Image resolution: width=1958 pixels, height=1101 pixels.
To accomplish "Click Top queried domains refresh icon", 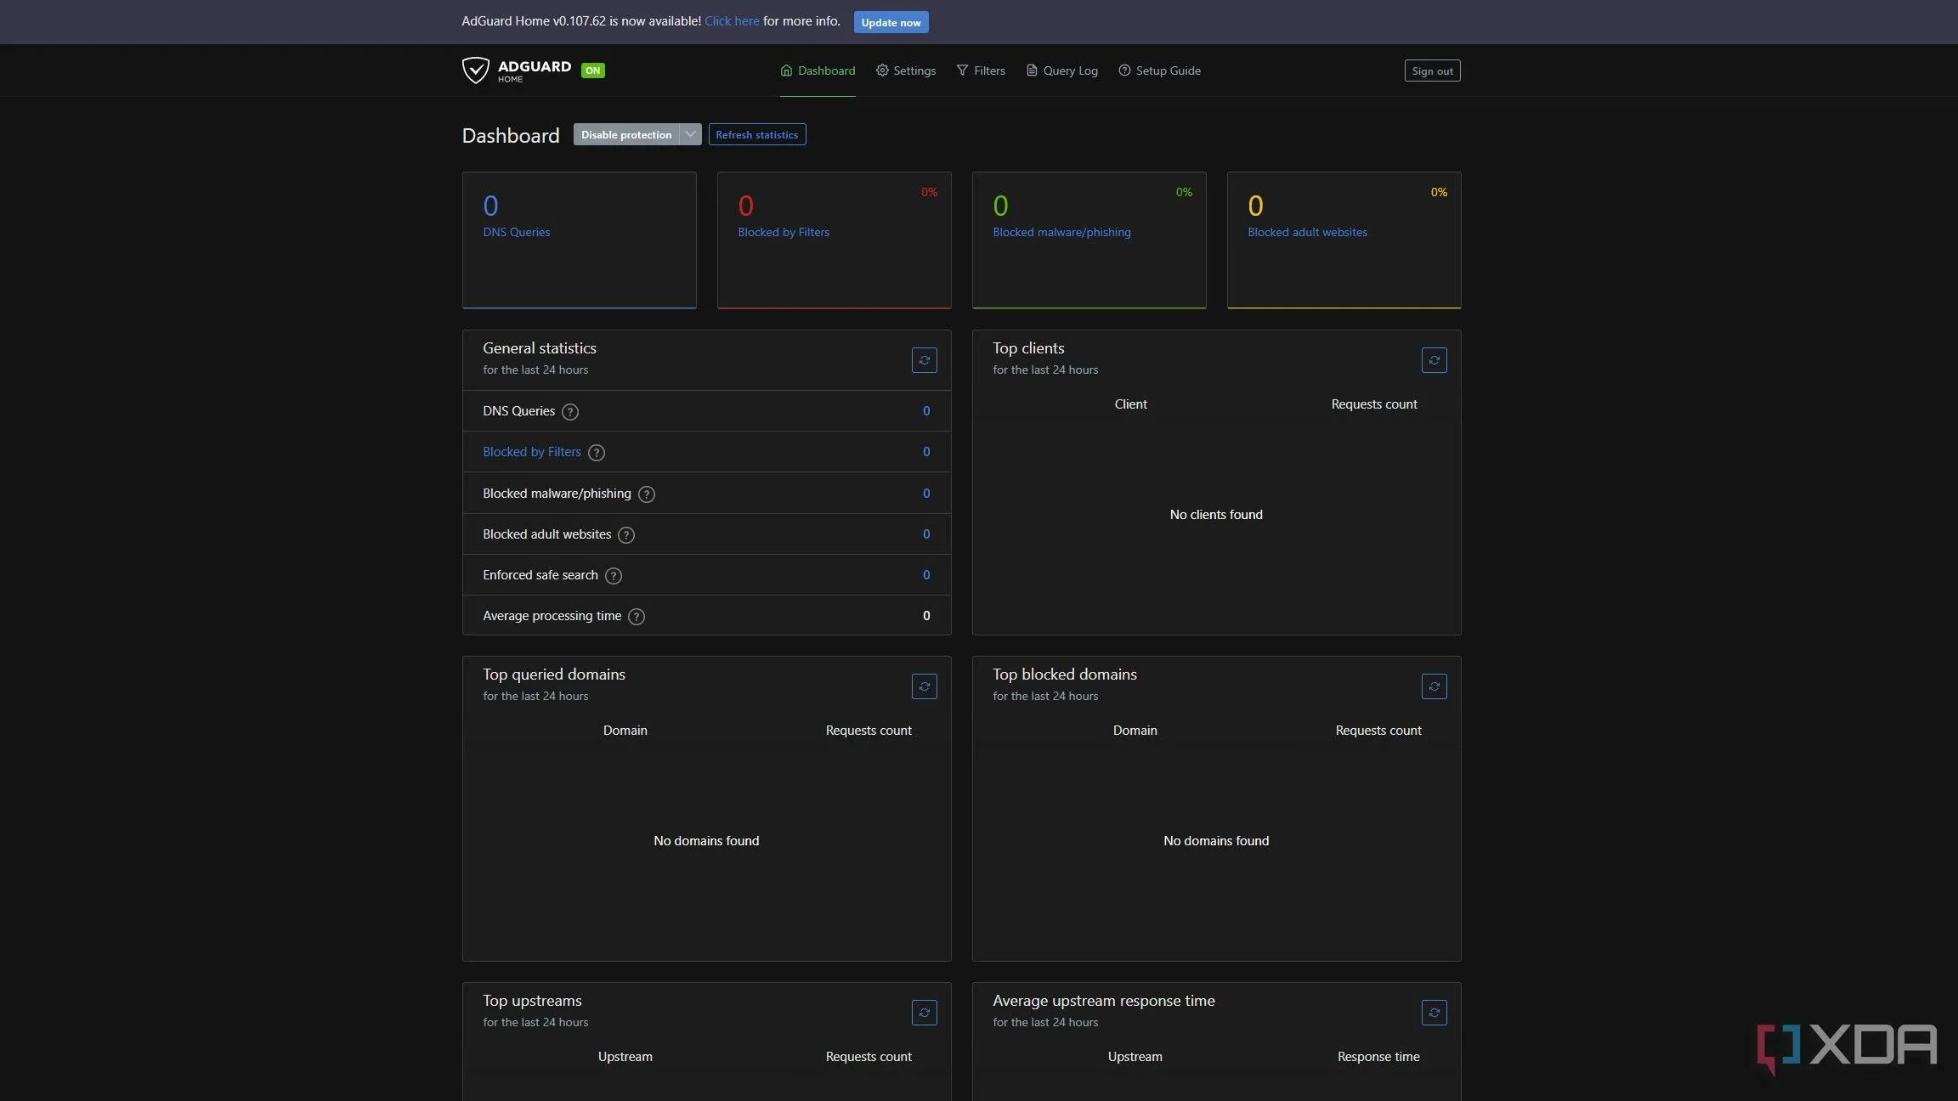I will 924,686.
